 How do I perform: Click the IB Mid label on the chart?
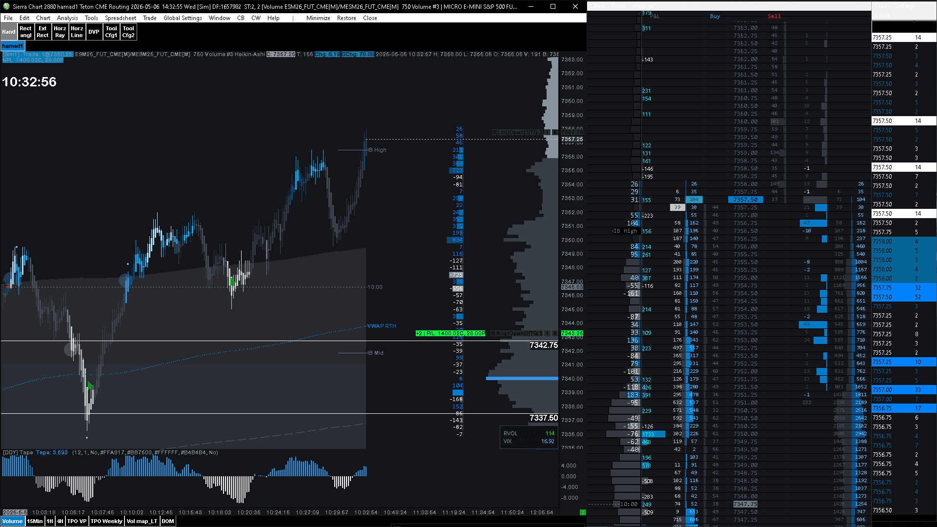pos(376,353)
